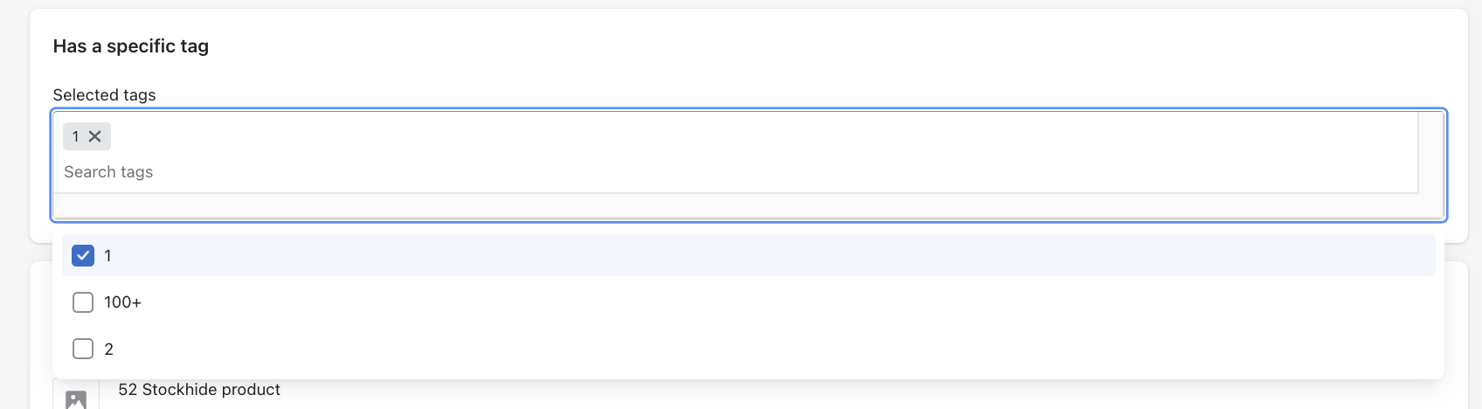Choose the "2" option label in the tag list
The image size is (1482, 409).
click(108, 350)
